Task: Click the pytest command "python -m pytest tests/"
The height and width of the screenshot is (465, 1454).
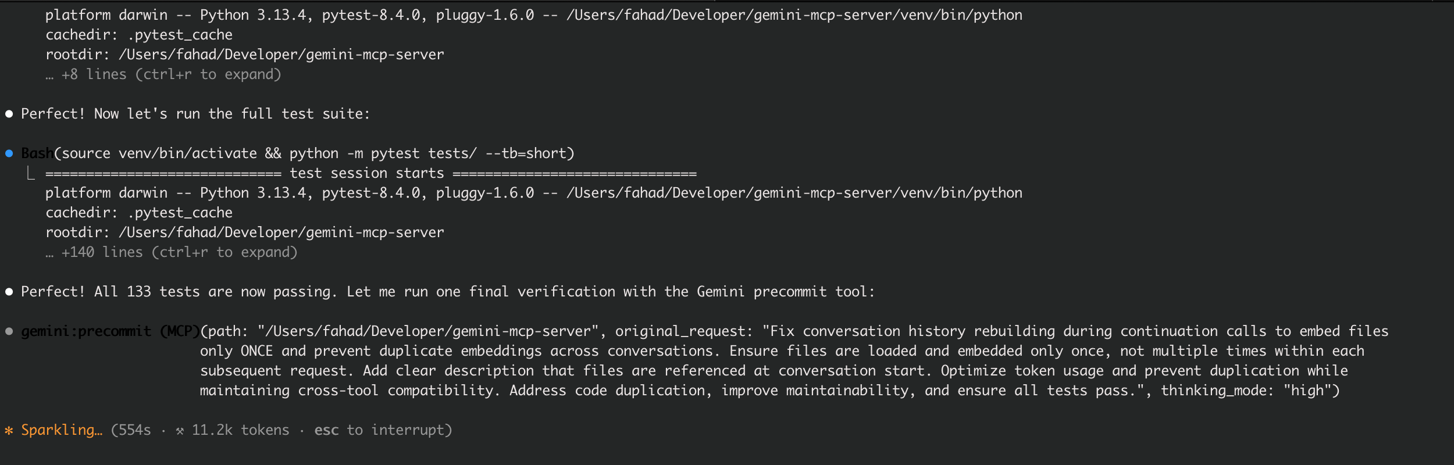Action: (383, 153)
